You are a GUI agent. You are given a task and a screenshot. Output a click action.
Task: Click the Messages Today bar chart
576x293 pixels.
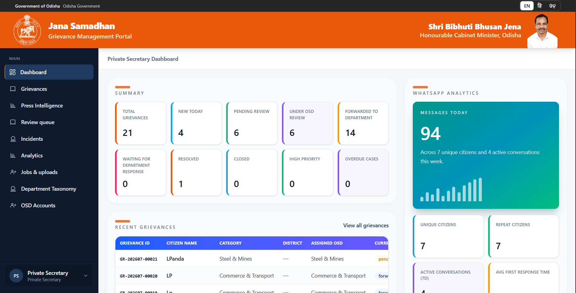click(451, 190)
